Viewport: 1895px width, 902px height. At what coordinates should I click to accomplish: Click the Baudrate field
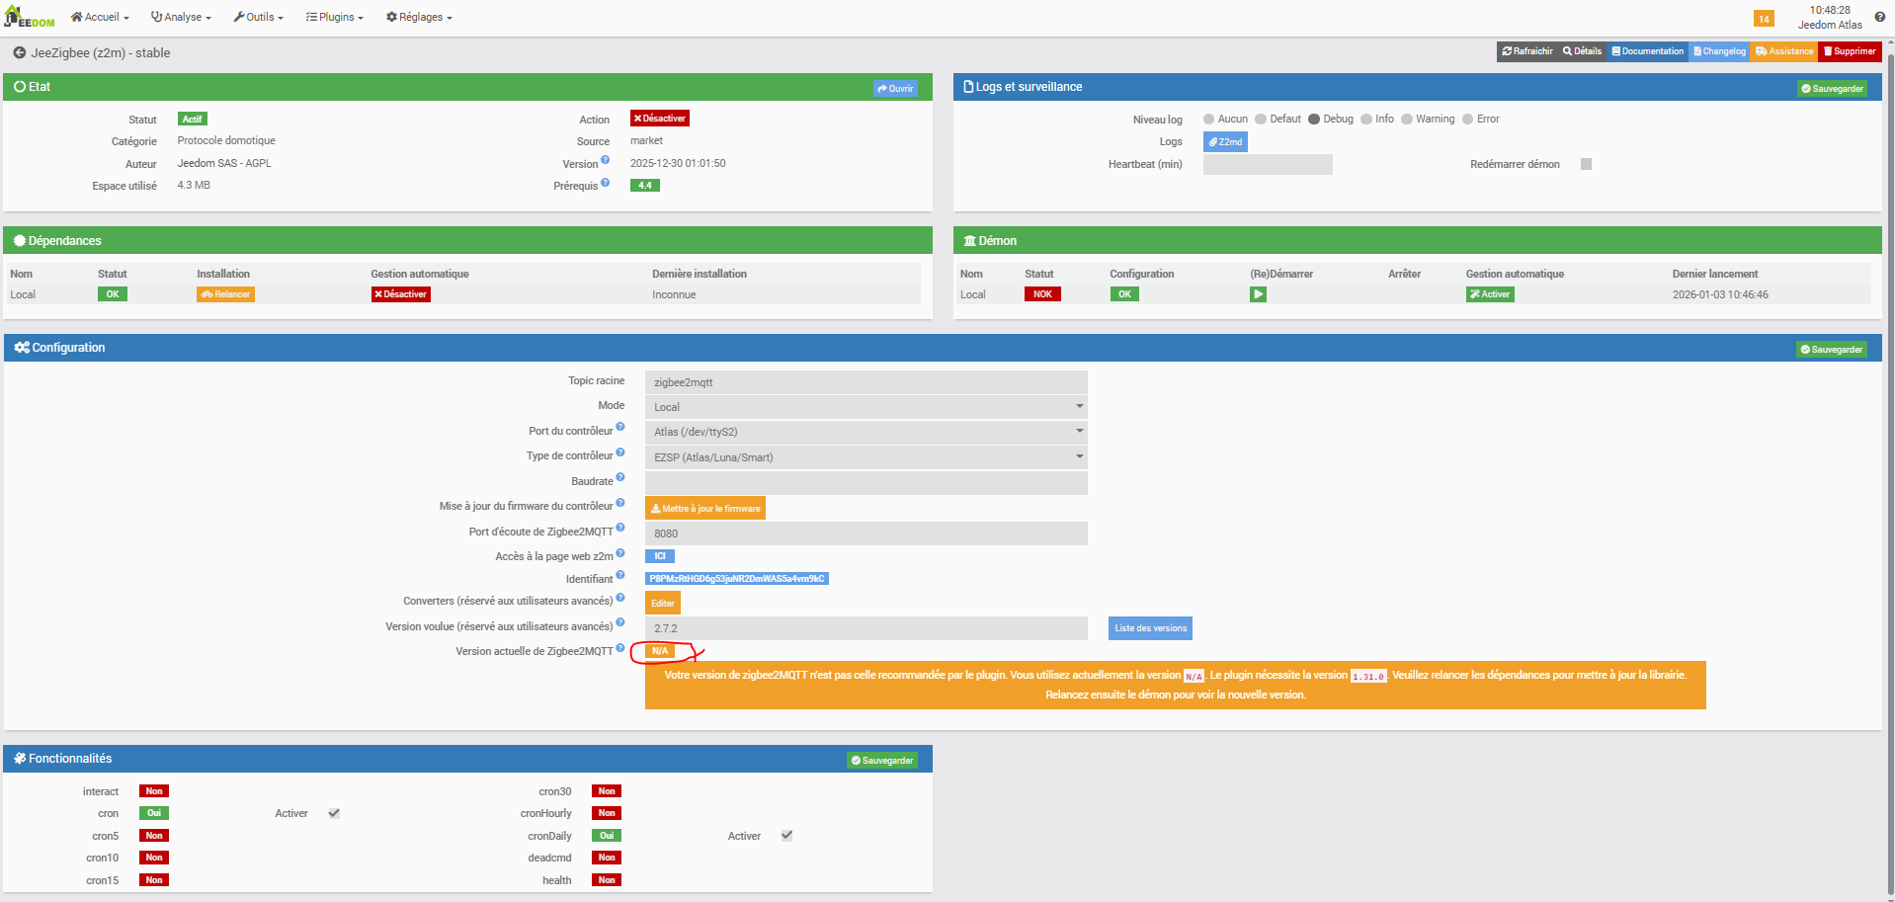[866, 483]
